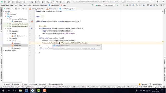The image size is (166, 93).
Task: Open Device File Explorer side panel
Action: [165, 74]
